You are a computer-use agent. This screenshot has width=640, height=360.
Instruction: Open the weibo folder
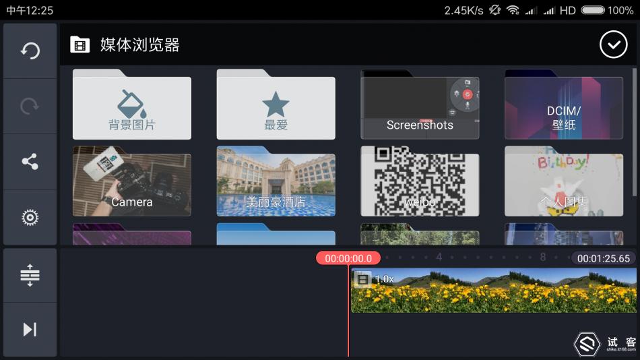click(420, 181)
